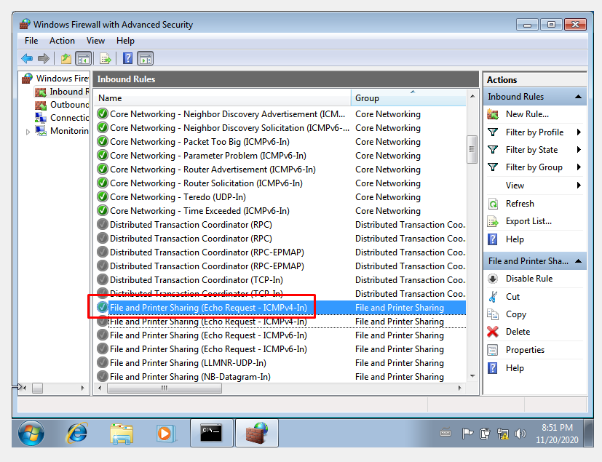The height and width of the screenshot is (462, 602).
Task: Open the File menu
Action: (31, 41)
